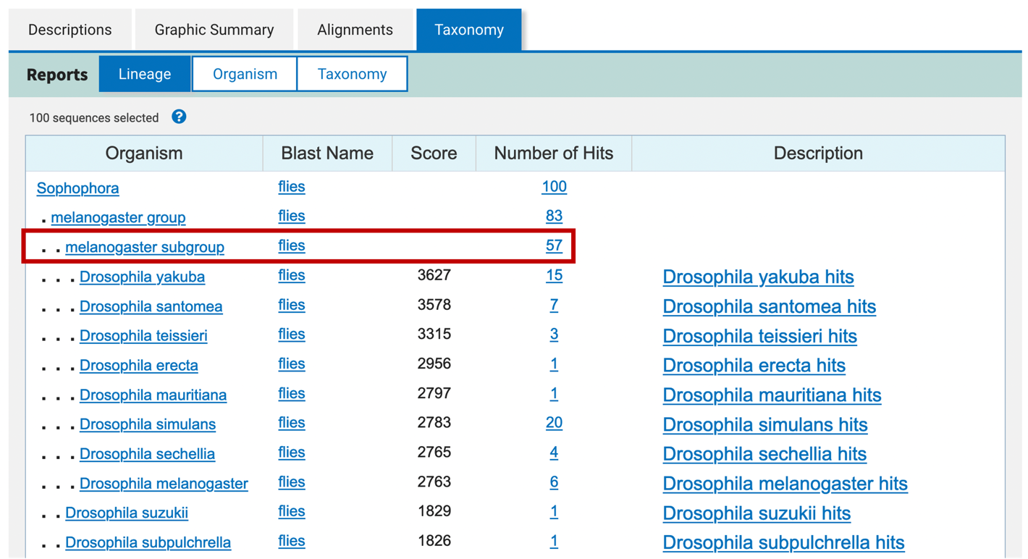
Task: Switch to the Descriptions tab
Action: tap(69, 30)
